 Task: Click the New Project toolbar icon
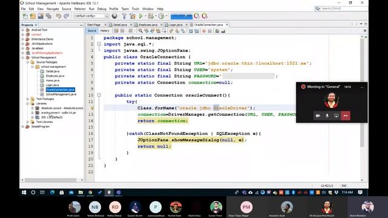(33, 16)
